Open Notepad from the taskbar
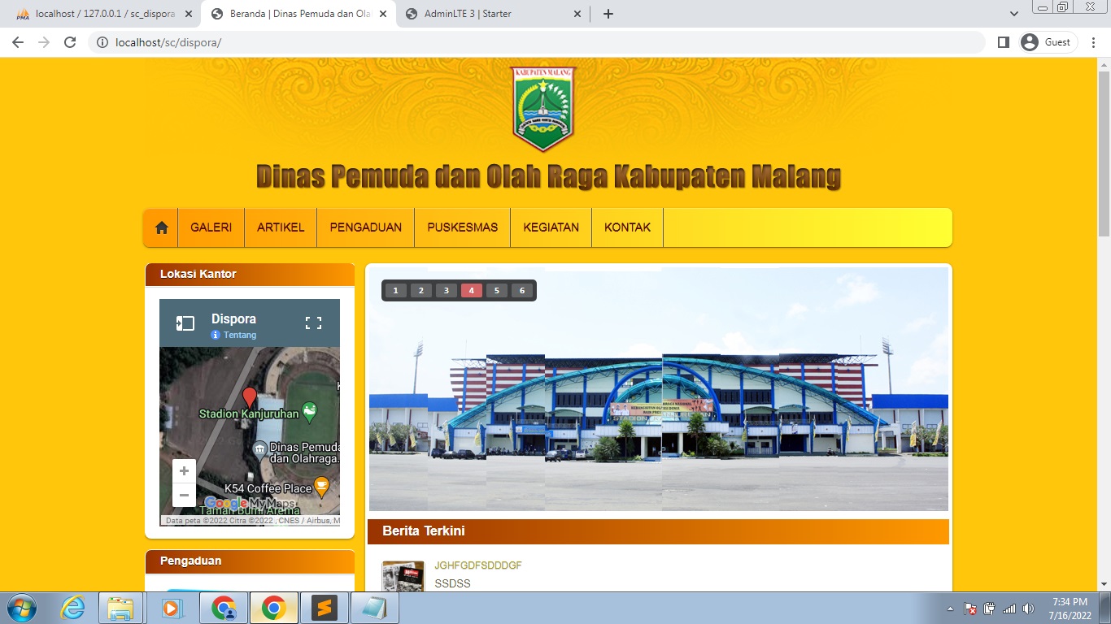Viewport: 1111px width, 624px height. point(375,607)
